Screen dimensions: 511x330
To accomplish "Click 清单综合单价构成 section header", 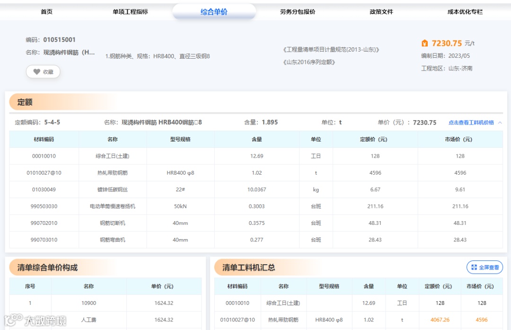I will [x=48, y=268].
